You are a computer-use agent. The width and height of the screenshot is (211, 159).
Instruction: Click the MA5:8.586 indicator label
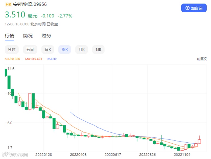click(12, 59)
